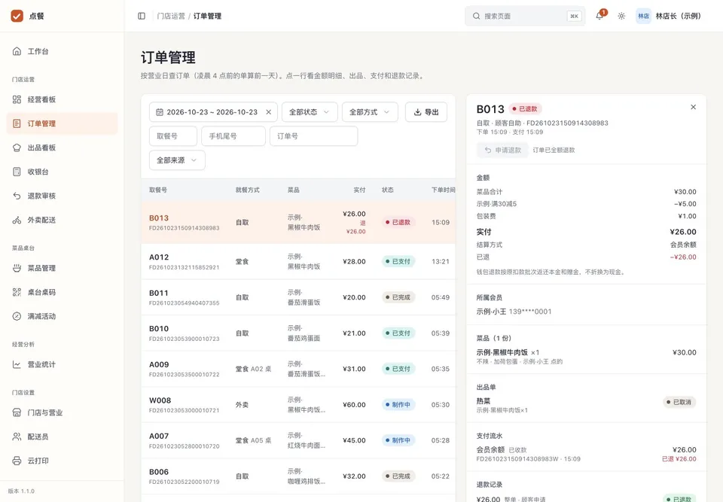Open 出品看板 menu item
Image resolution: width=723 pixels, height=502 pixels.
tap(63, 148)
